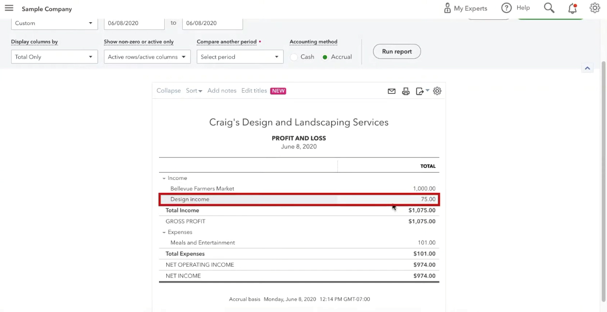Open the export report dropdown icon
607x312 pixels.
click(422, 91)
